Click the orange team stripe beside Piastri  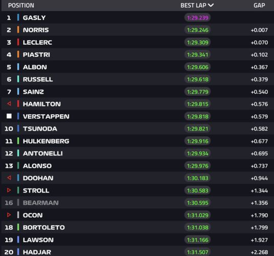[18, 54]
